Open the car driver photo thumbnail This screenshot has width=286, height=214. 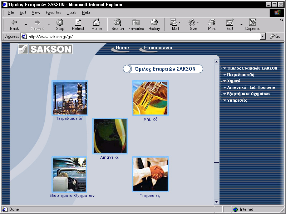tap(69, 174)
